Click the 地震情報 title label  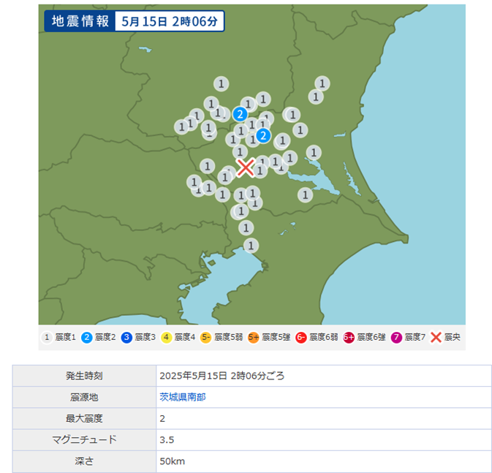[x=80, y=21]
